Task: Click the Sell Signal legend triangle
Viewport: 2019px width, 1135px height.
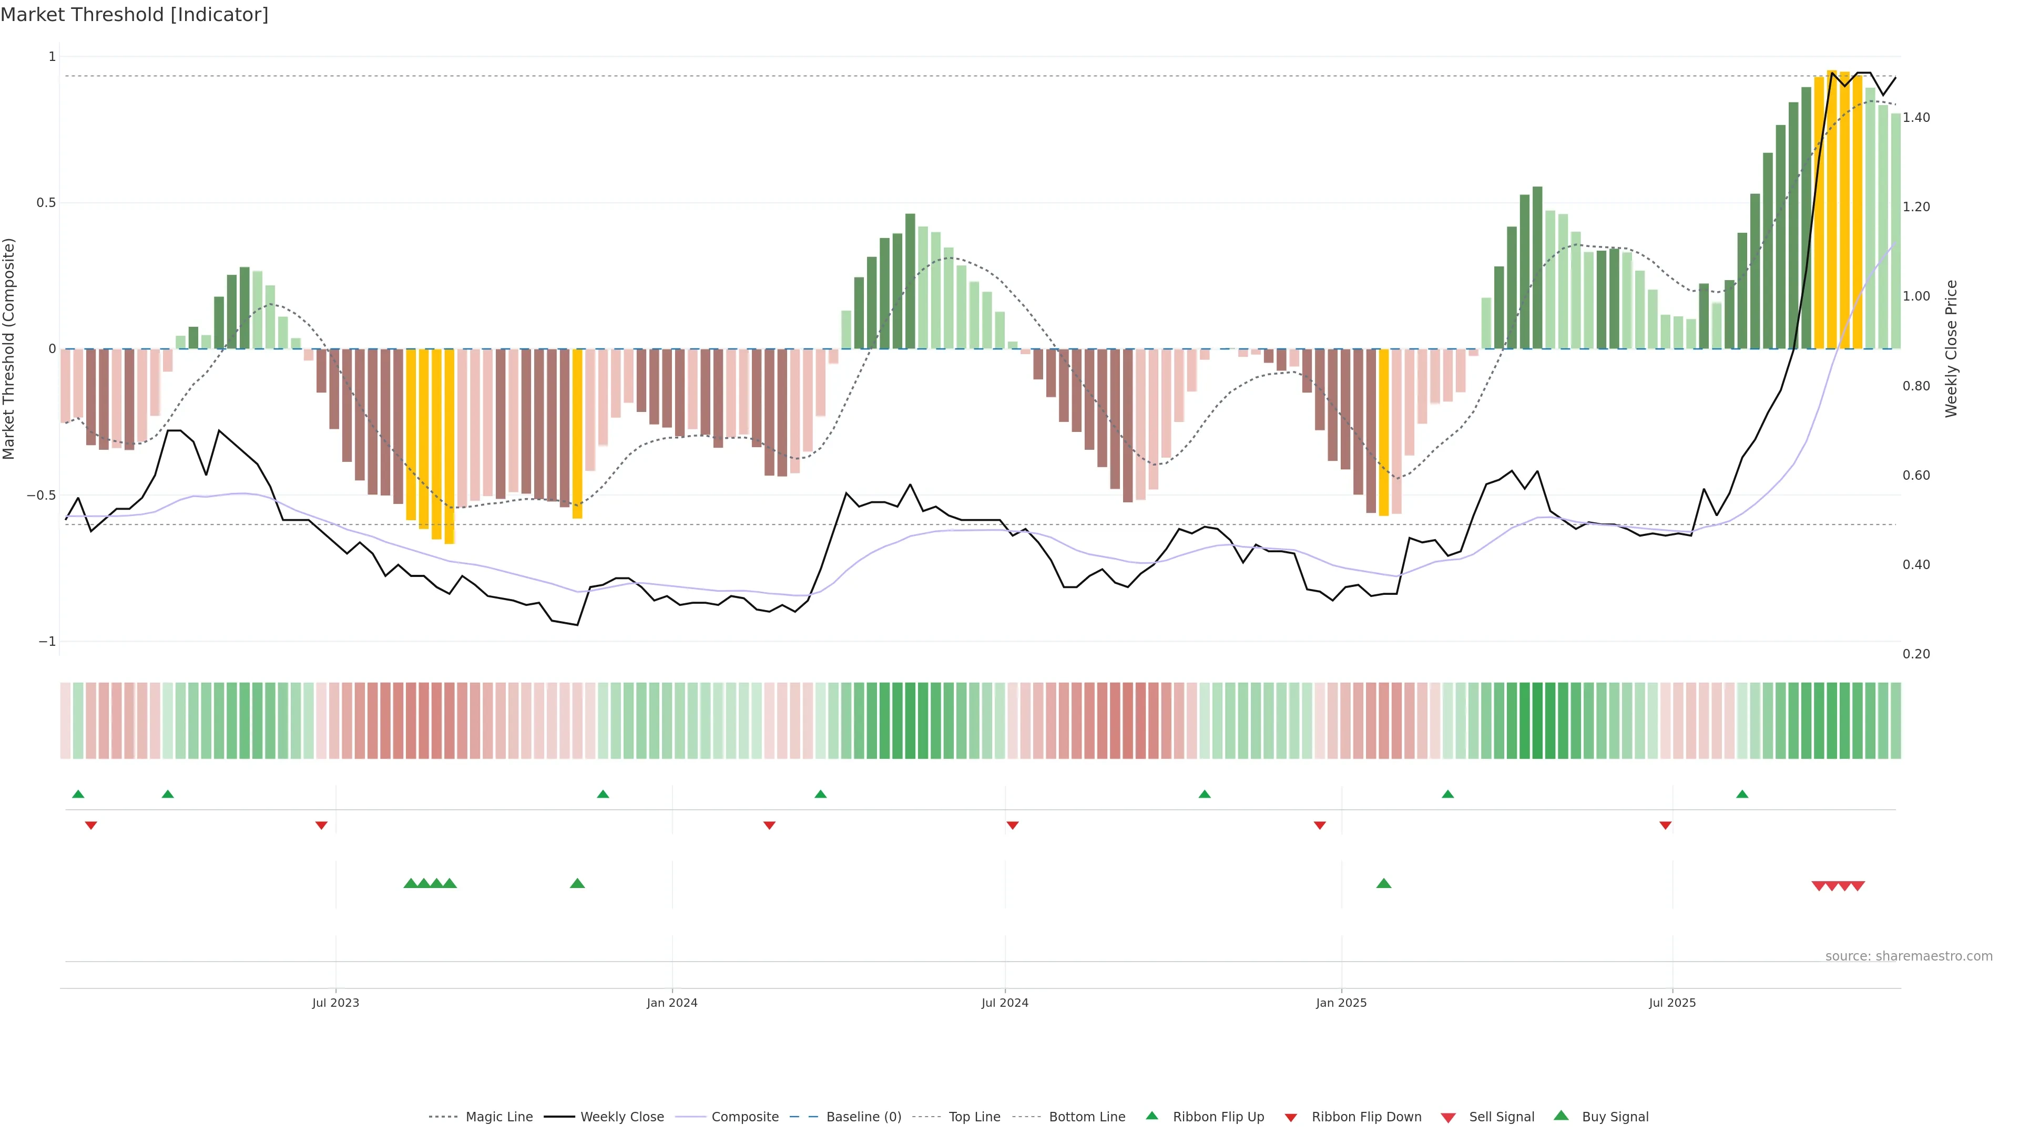Action: click(x=1449, y=1118)
